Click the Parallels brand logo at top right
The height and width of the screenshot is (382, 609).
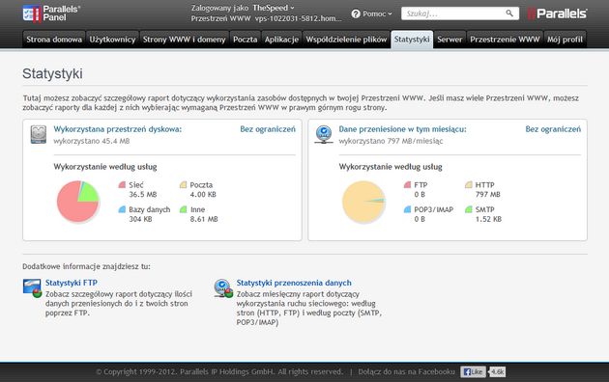tap(558, 14)
